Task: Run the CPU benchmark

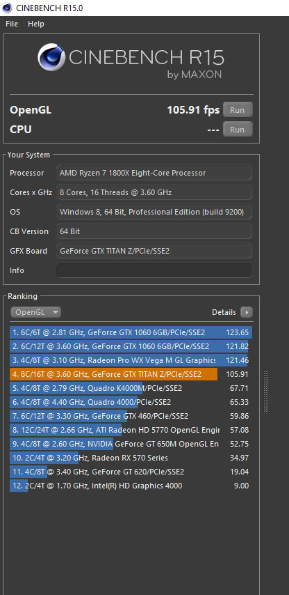Action: (237, 130)
